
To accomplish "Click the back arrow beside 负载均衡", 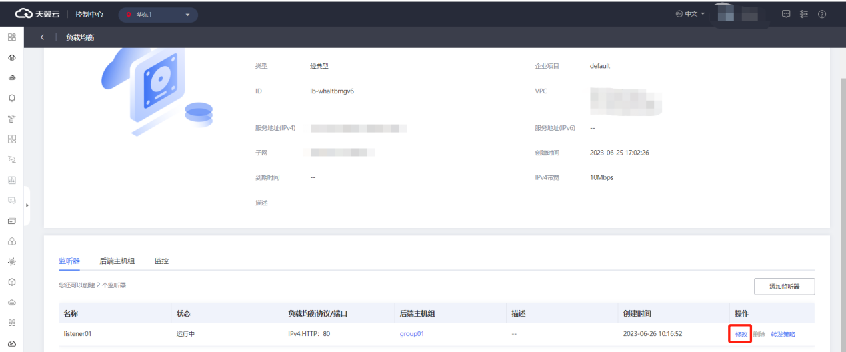I will (43, 37).
